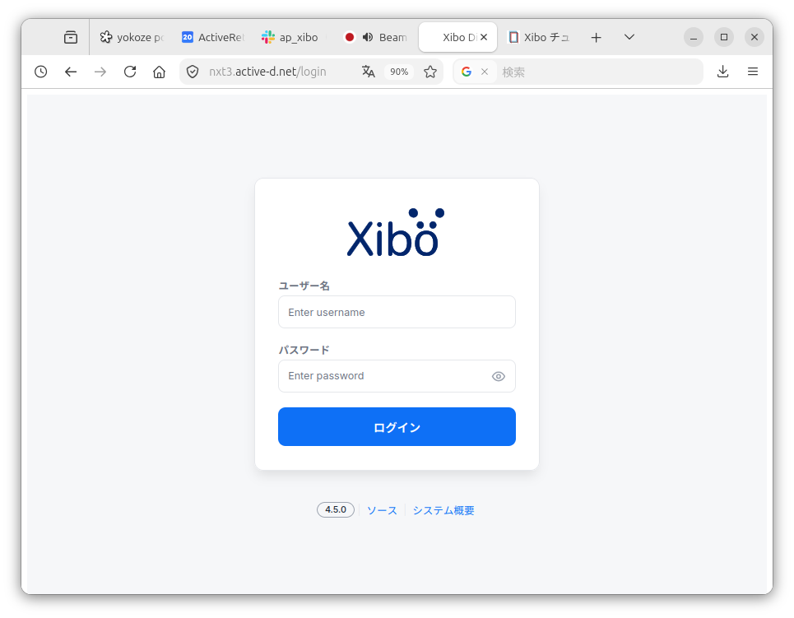Click the 4.5.0 version badge

tap(335, 509)
